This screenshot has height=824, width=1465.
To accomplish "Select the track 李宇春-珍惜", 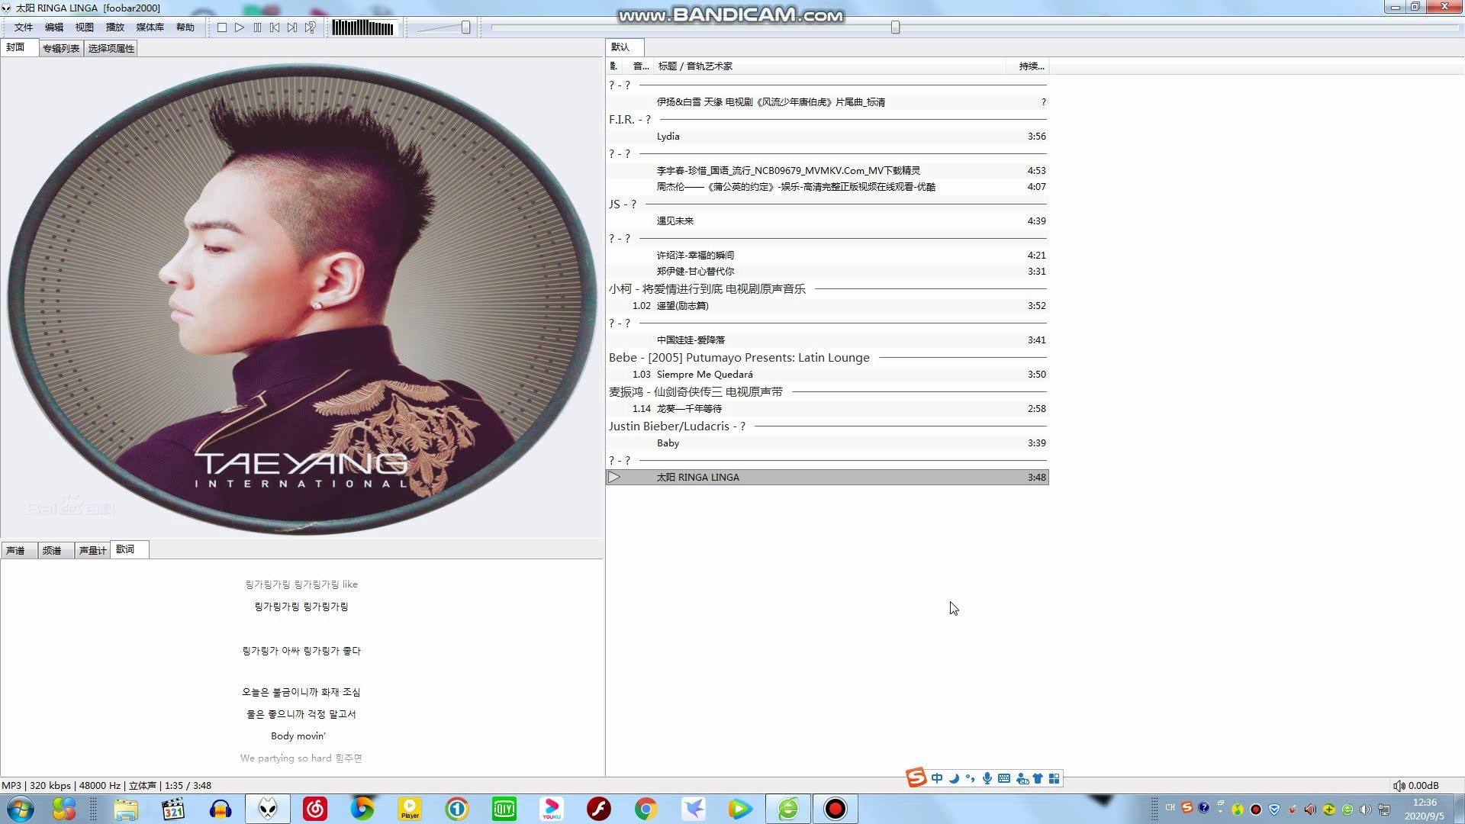I will pos(827,171).
